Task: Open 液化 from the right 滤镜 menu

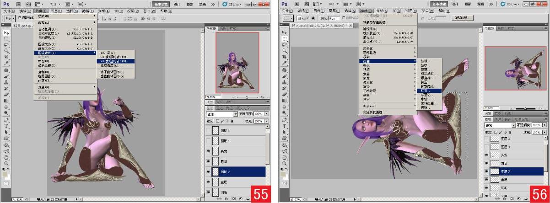Action: pos(388,37)
